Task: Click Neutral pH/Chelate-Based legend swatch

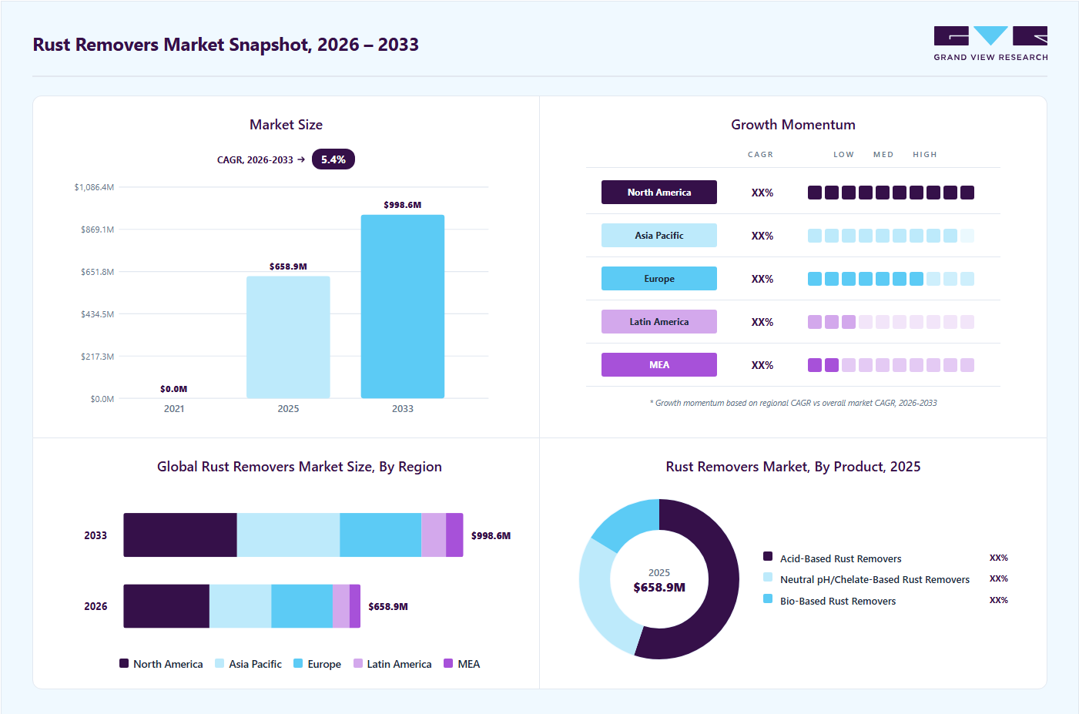Action: [x=768, y=577]
